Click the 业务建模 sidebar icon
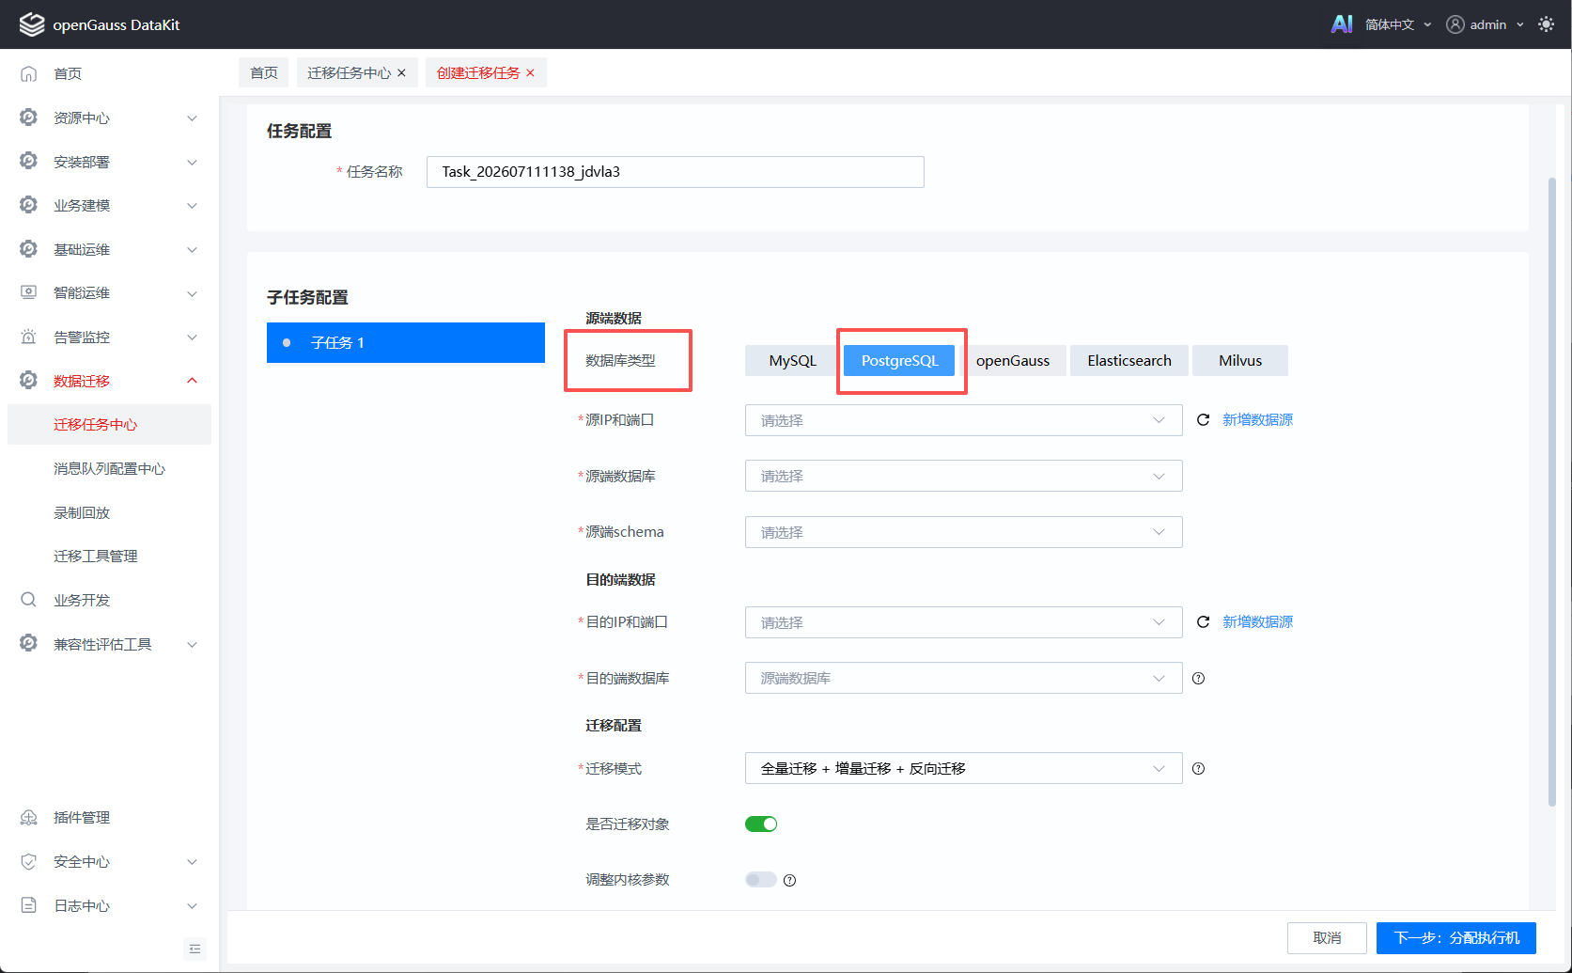Screen dimensions: 1572x973 coord(29,205)
